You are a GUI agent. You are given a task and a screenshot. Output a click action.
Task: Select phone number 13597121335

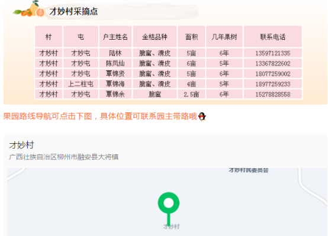(x=273, y=53)
